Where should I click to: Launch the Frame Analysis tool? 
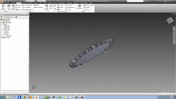point(46,7)
